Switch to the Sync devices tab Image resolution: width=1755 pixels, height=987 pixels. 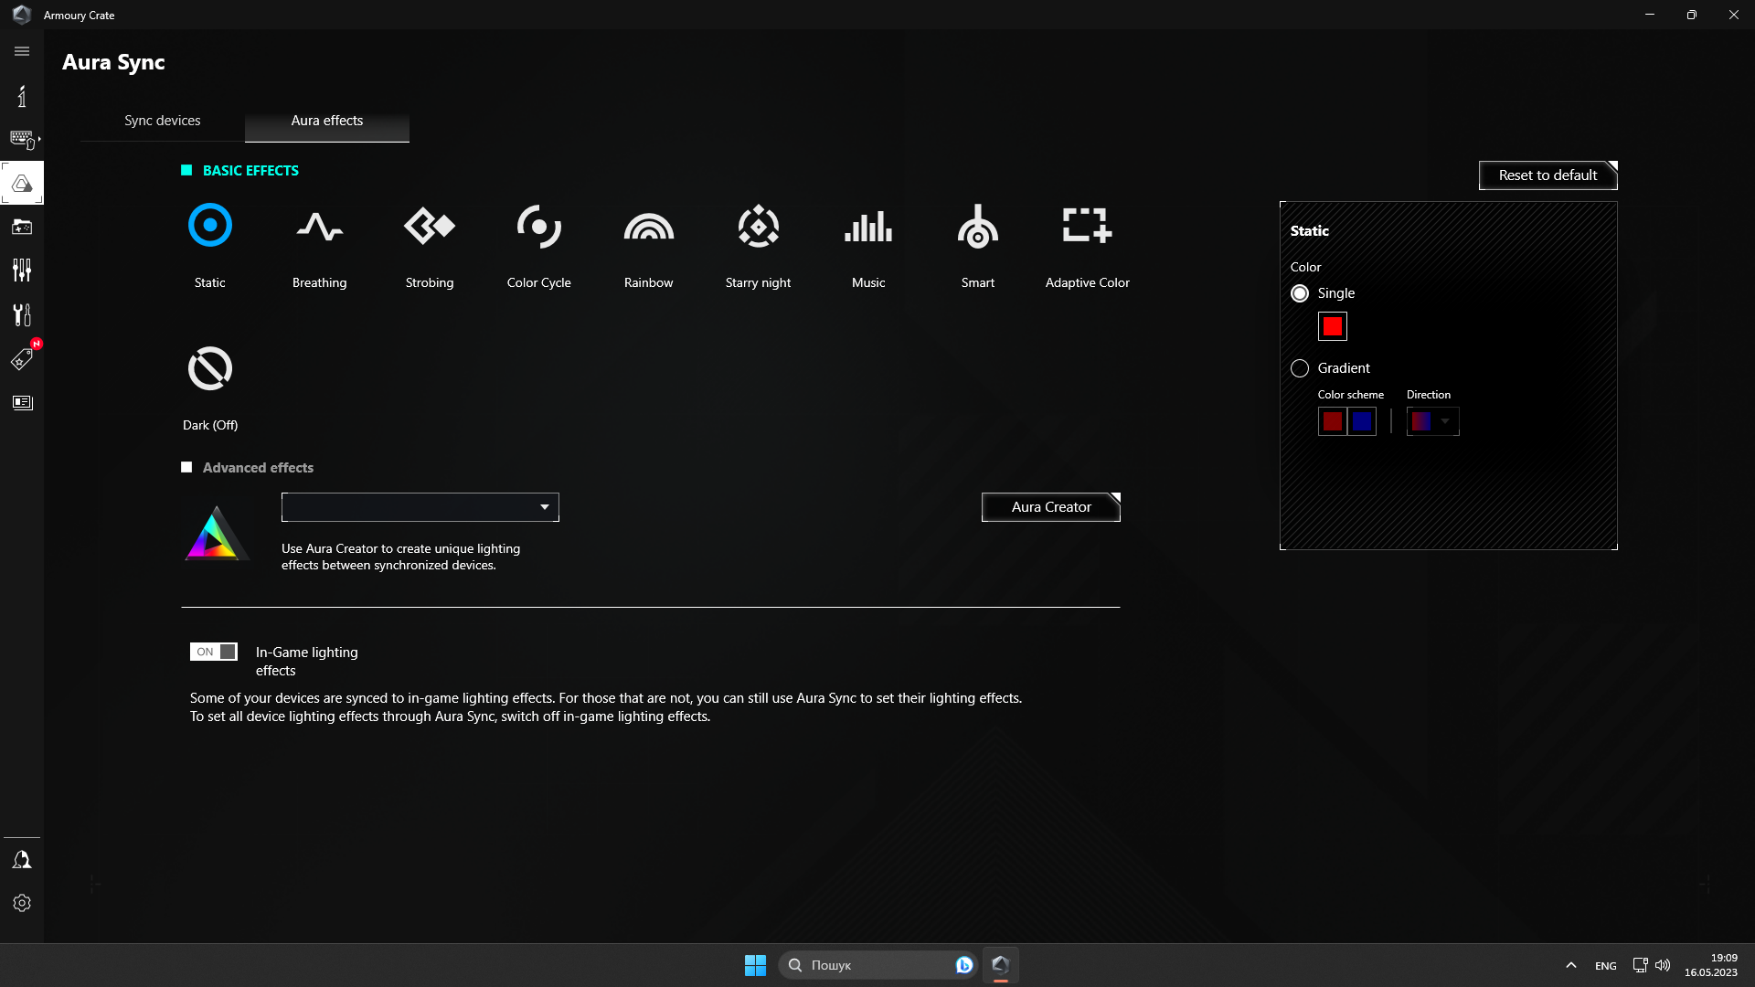[x=162, y=120]
